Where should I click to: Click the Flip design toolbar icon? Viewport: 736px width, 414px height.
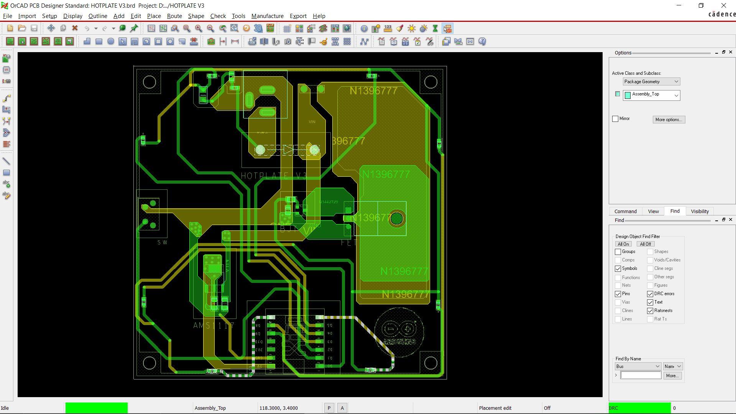coord(270,28)
